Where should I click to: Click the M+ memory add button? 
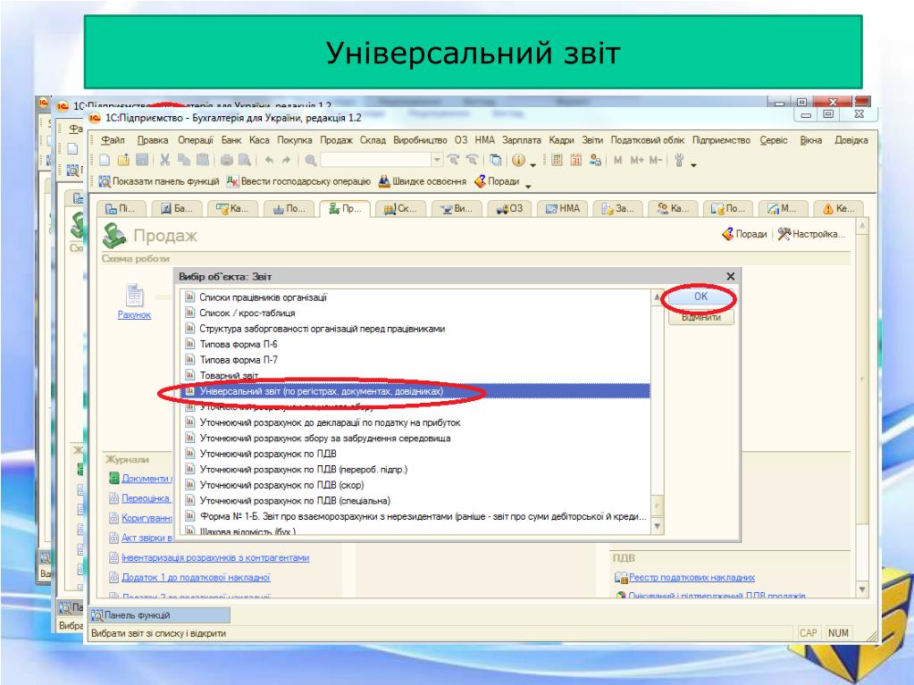point(636,160)
